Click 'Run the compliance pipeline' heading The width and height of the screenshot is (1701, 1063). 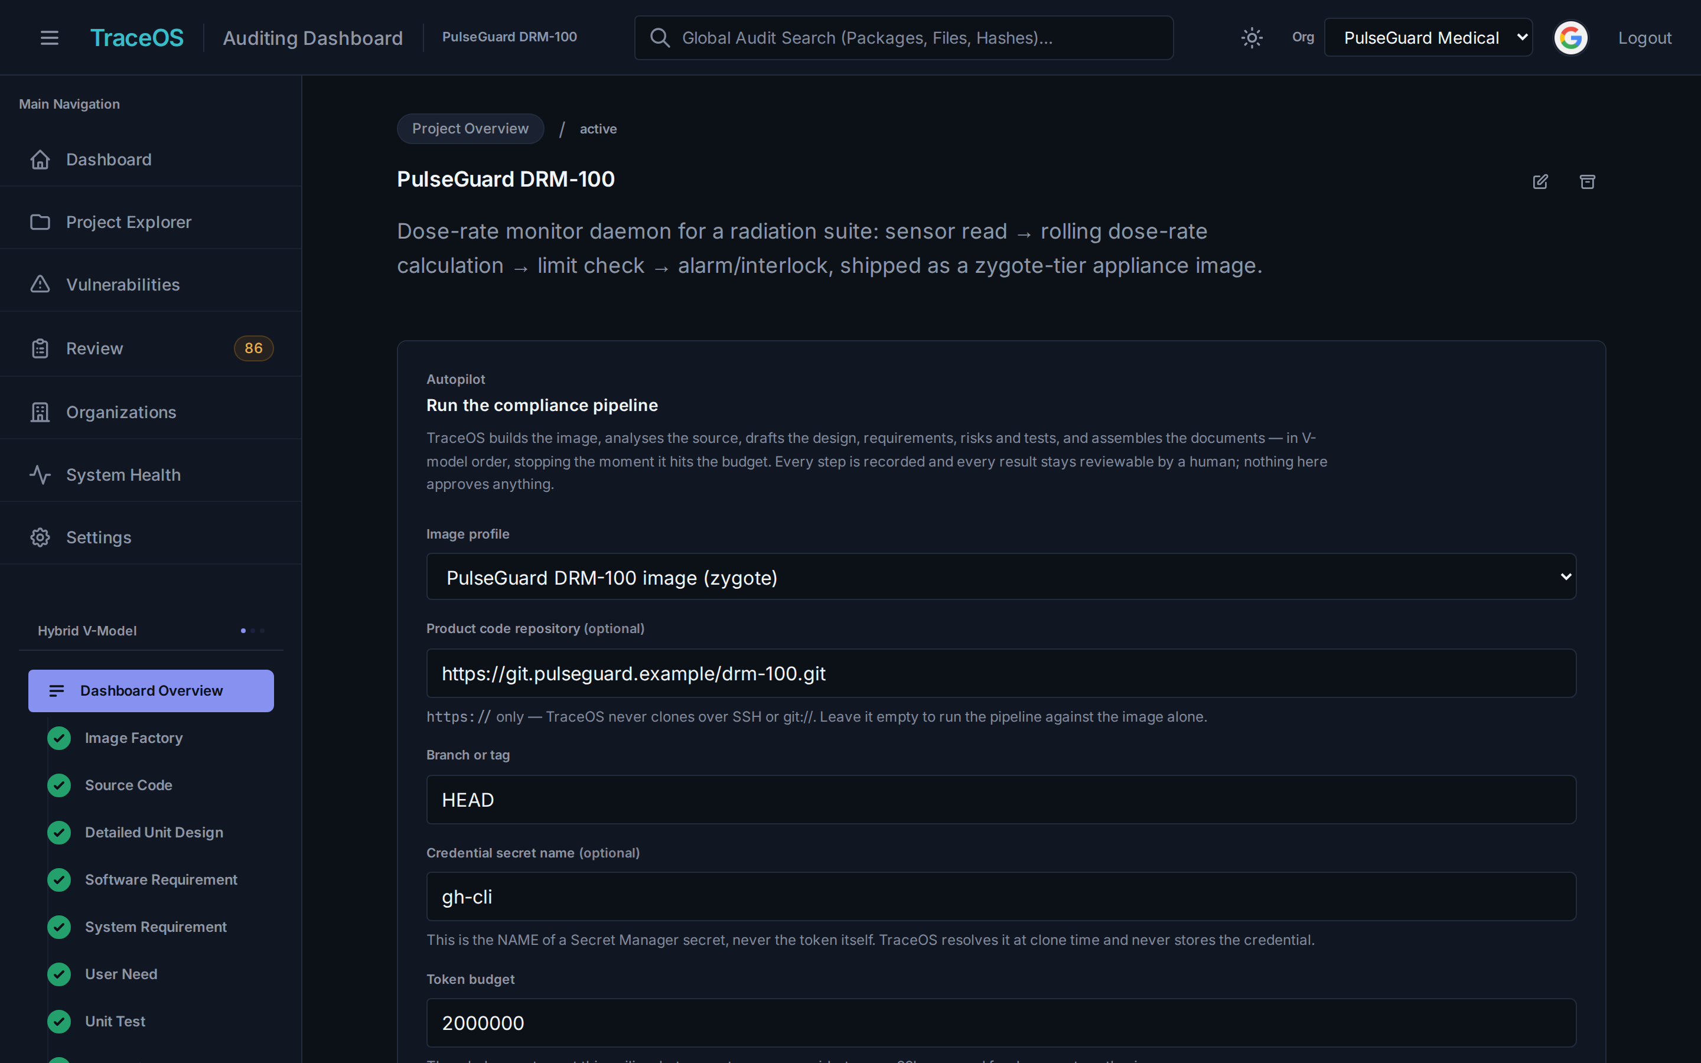tap(542, 405)
